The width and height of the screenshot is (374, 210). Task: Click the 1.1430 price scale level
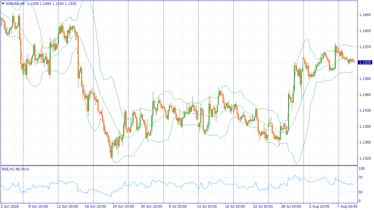pyautogui.click(x=365, y=110)
